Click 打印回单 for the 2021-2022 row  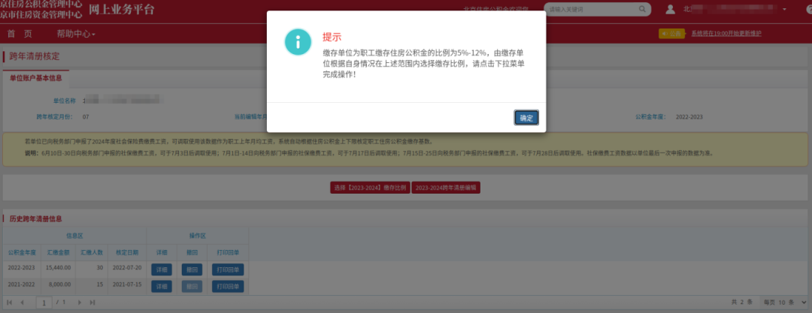(x=228, y=287)
